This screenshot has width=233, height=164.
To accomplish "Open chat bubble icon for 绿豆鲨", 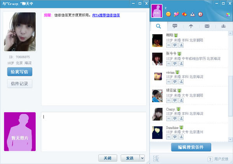I will (x=175, y=100).
